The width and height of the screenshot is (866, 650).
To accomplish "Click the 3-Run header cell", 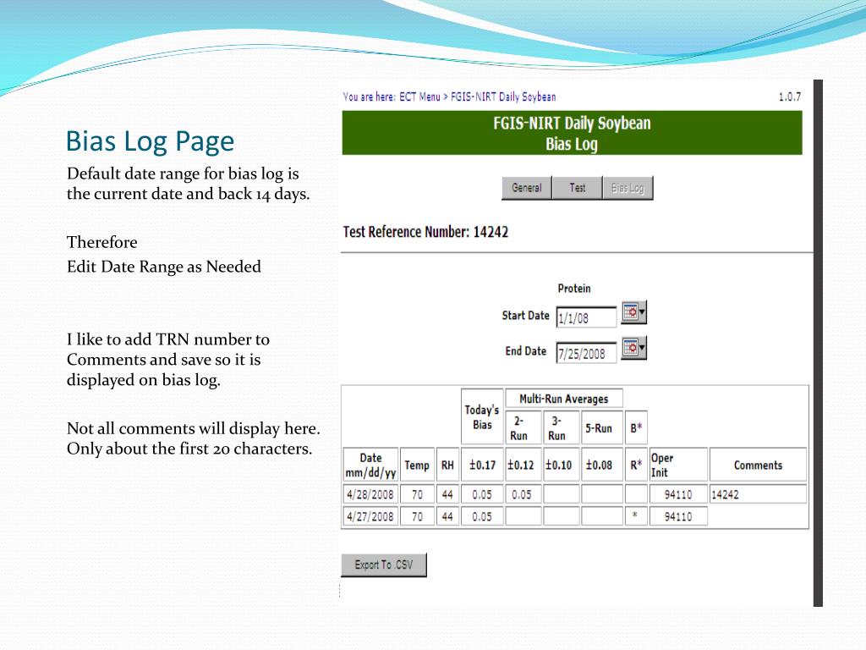I will coord(561,427).
